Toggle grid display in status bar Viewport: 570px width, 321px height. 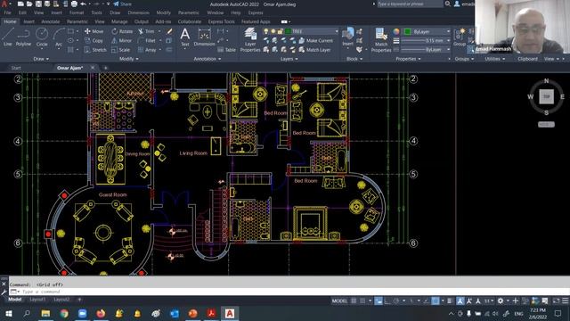click(354, 301)
